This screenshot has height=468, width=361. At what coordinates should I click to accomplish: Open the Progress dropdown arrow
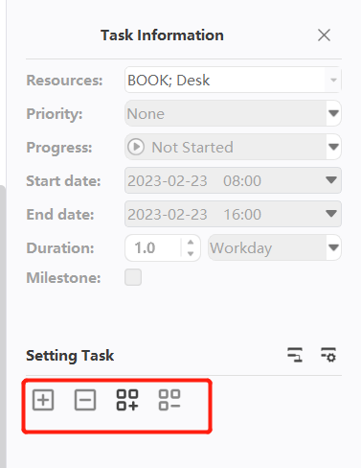tap(333, 147)
